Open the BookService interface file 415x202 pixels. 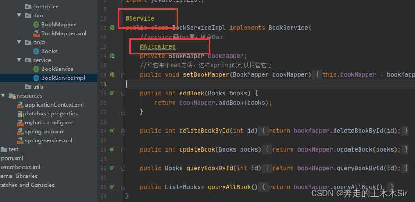57,69
